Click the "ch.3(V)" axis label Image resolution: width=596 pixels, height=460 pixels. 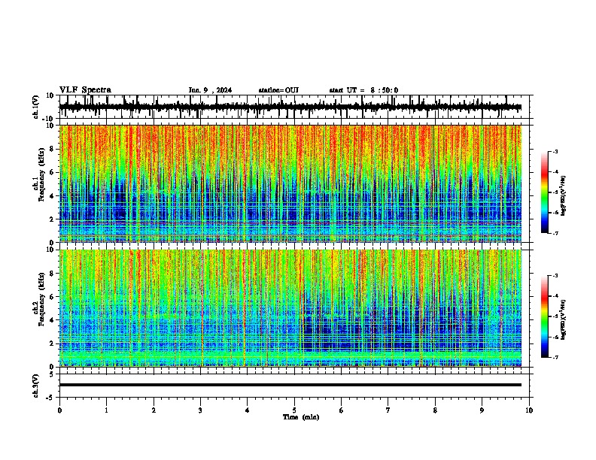[x=36, y=386]
